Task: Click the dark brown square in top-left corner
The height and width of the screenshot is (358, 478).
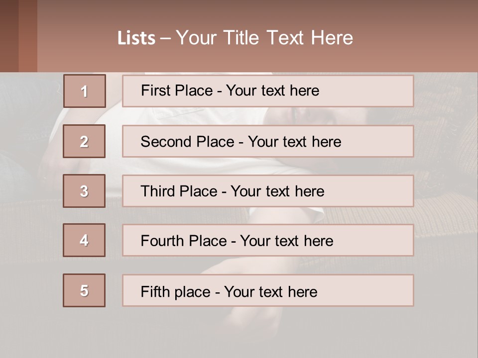Action: [9, 36]
